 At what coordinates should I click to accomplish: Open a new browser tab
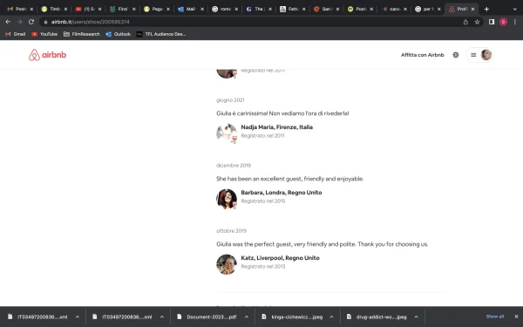tap(486, 9)
